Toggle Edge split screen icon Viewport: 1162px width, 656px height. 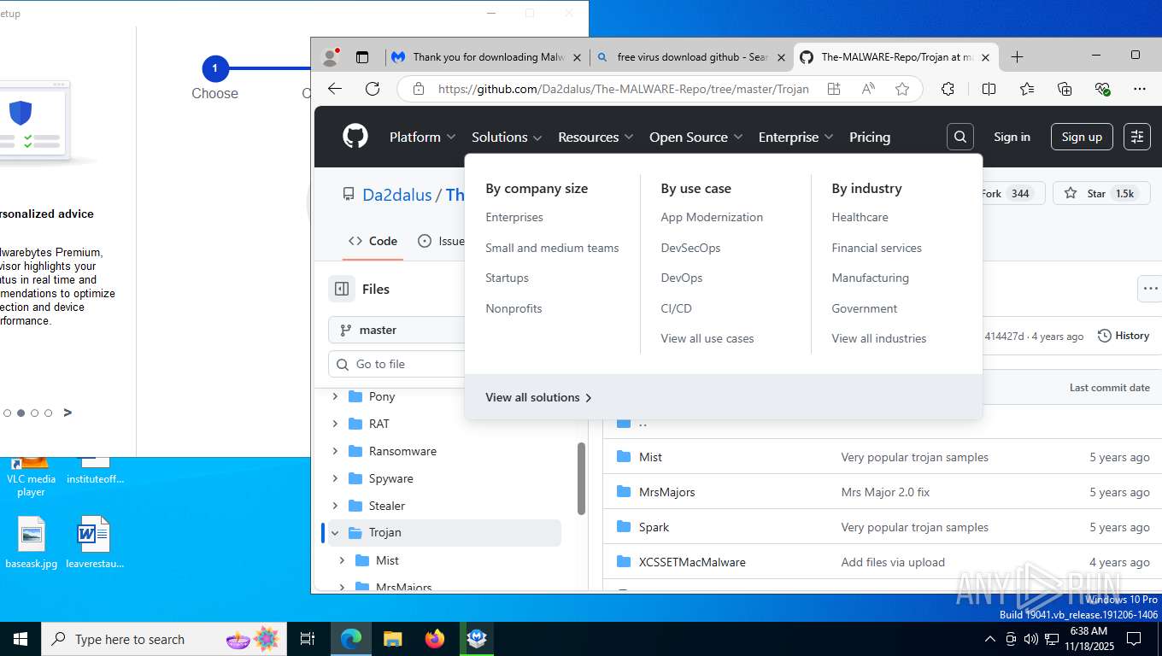pyautogui.click(x=989, y=89)
